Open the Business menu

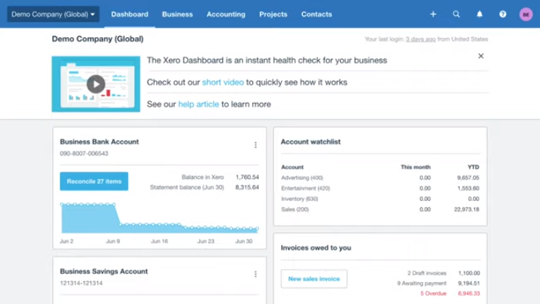177,14
